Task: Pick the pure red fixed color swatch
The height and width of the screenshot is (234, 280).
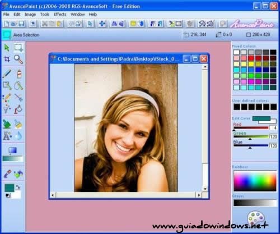Action: (251, 58)
